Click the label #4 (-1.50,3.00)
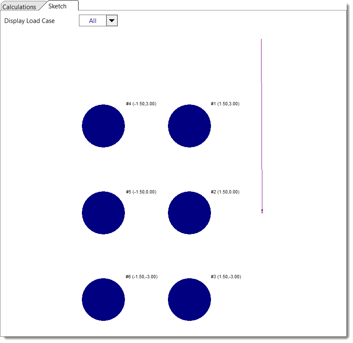The height and width of the screenshot is (343, 353). coord(141,104)
